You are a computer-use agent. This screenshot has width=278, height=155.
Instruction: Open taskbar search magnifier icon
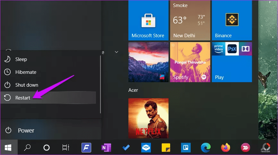click(x=27, y=147)
